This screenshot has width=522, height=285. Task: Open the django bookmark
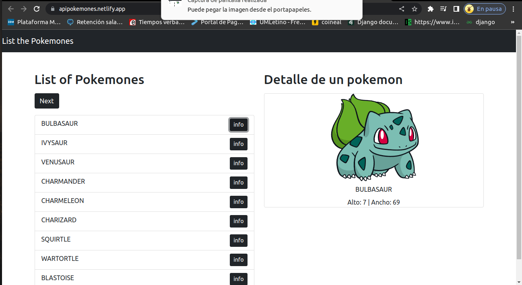point(481,22)
